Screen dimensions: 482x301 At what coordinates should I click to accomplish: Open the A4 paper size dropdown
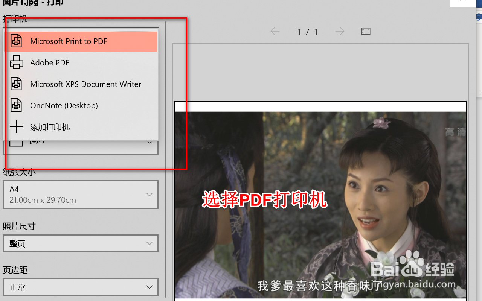pyautogui.click(x=81, y=195)
